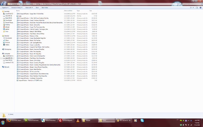This screenshot has height=127, width=203.
Task: Click the taskbar clock showing 2:03 PM
Action: 197,120
